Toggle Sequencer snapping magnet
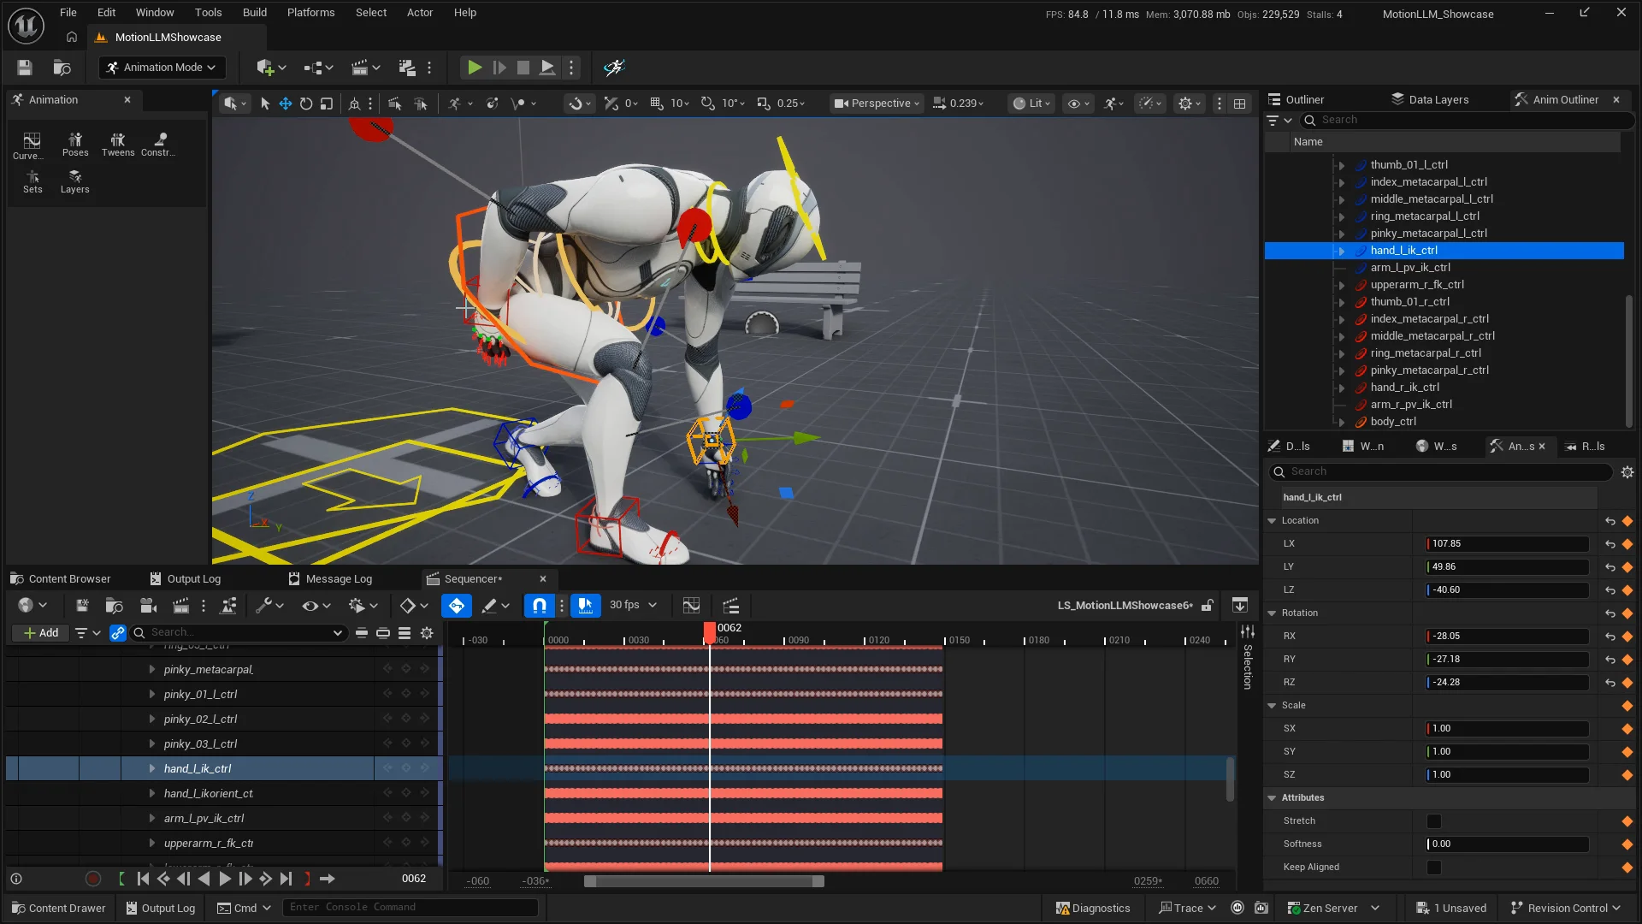Viewport: 1642px width, 924px height. (x=540, y=606)
